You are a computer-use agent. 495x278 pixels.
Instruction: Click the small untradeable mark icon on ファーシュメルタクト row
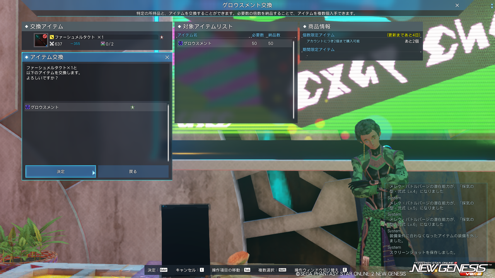pyautogui.click(x=162, y=37)
